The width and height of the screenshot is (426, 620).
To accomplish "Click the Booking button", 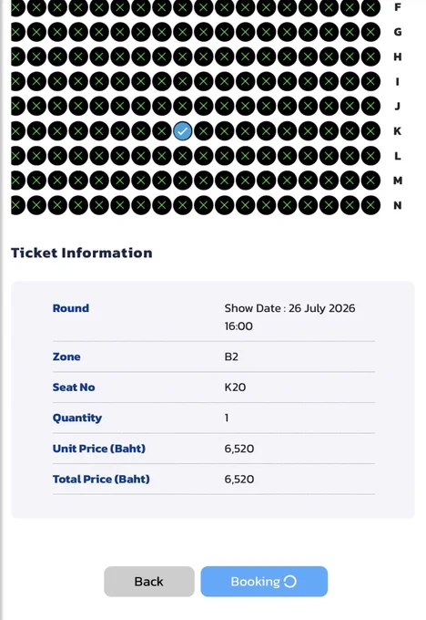I will pyautogui.click(x=264, y=582).
